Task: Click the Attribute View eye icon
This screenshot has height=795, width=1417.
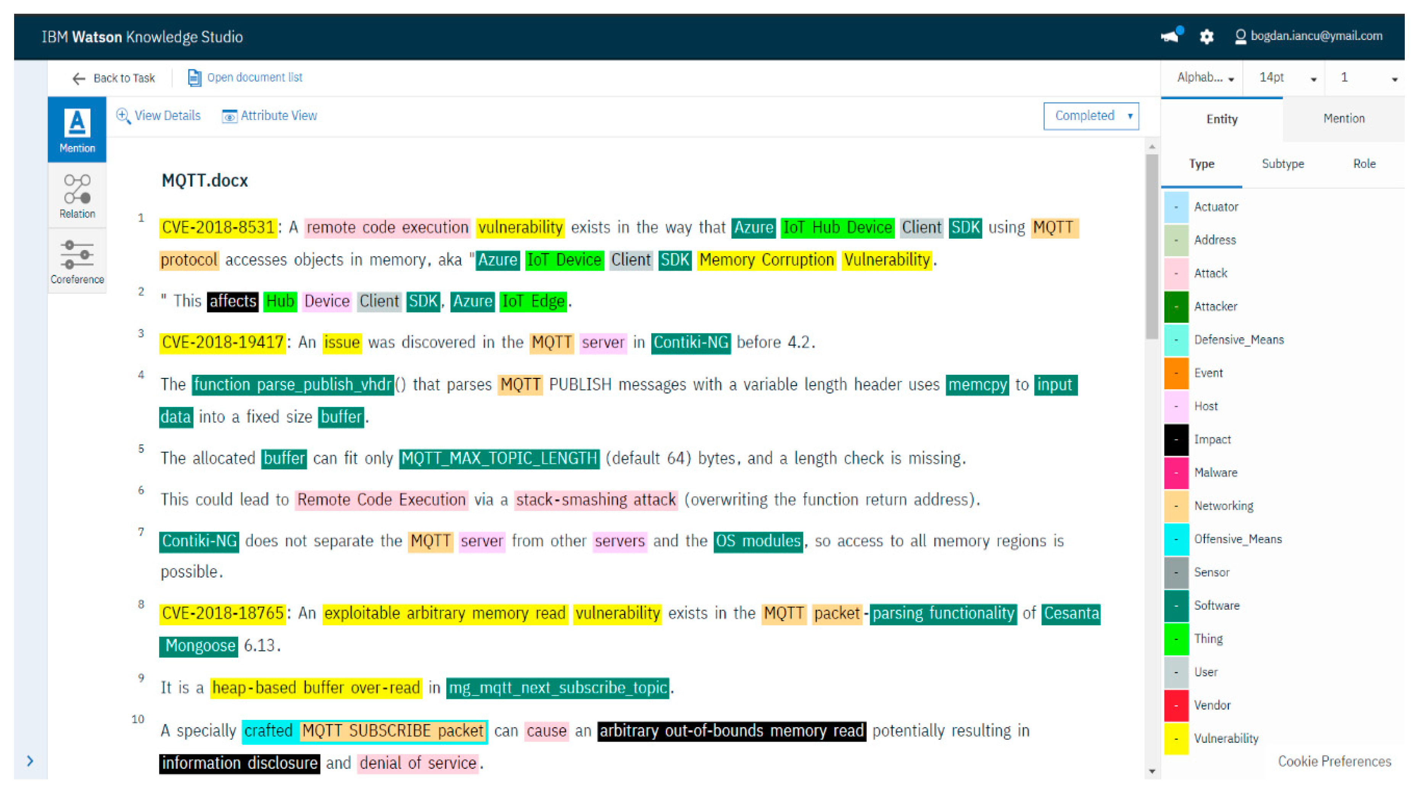Action: pos(229,116)
